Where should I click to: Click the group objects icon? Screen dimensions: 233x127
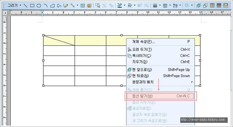[105, 6]
